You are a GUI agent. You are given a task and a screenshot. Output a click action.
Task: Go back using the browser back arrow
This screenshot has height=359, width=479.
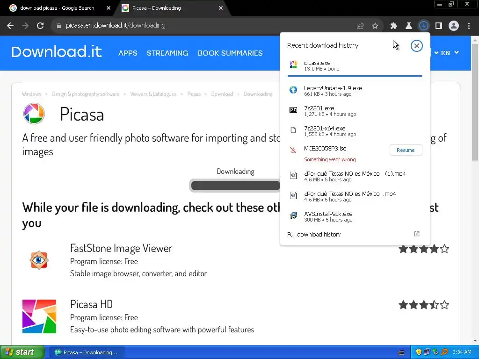click(10, 26)
